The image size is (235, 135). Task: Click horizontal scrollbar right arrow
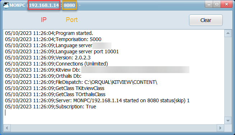(220, 128)
